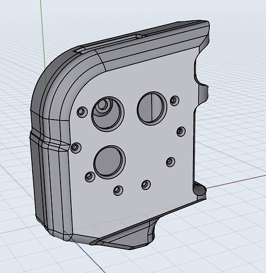Select the red horizontal axis line
The height and width of the screenshot is (273, 266).
(236, 181)
